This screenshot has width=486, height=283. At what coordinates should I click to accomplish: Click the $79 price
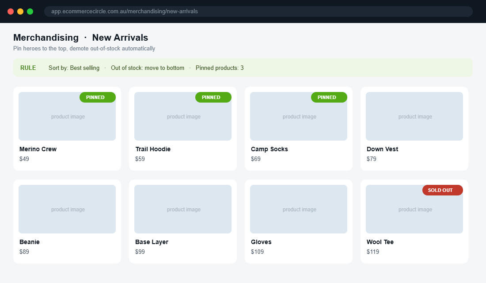372,159
